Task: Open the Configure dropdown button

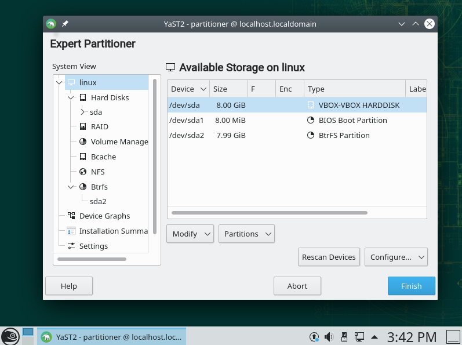Action: click(396, 257)
